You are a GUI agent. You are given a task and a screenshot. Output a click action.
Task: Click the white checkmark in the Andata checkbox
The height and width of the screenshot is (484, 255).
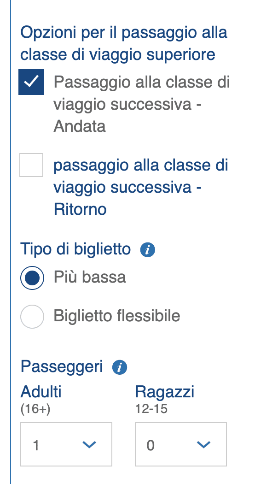31,82
